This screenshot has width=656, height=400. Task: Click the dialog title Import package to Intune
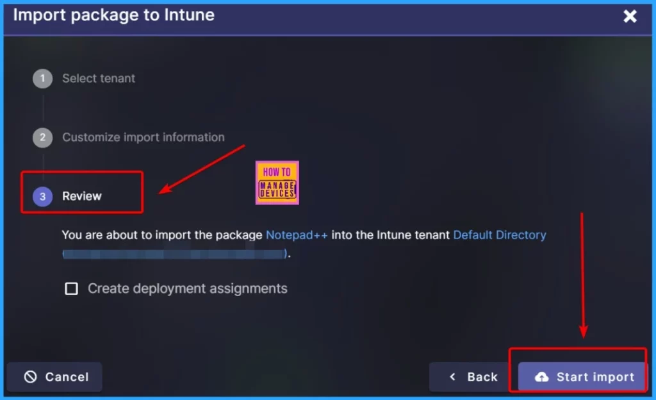(114, 15)
